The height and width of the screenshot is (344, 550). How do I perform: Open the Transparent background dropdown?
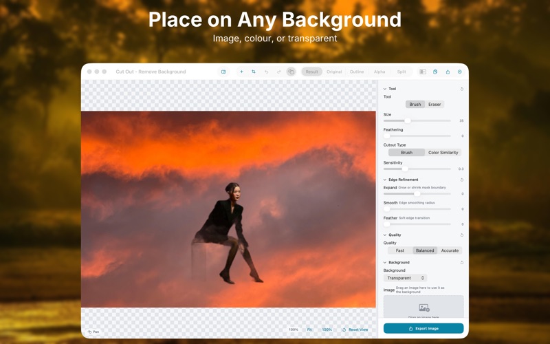pyautogui.click(x=405, y=278)
